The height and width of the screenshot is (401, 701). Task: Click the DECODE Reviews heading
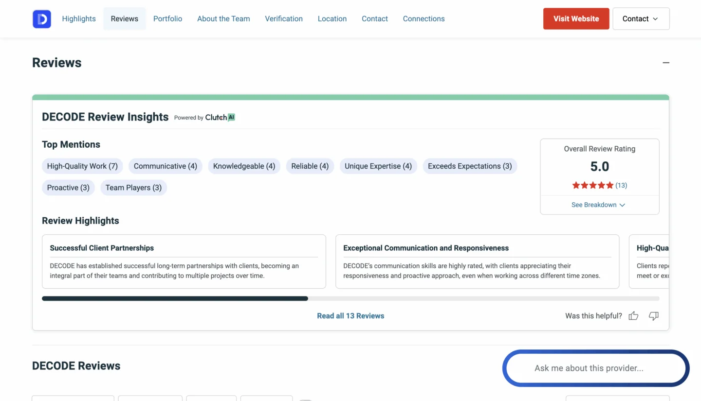(76, 366)
